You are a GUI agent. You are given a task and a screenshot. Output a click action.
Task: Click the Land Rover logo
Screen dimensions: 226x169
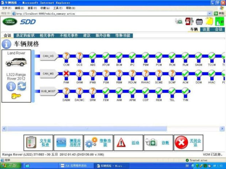(10, 22)
